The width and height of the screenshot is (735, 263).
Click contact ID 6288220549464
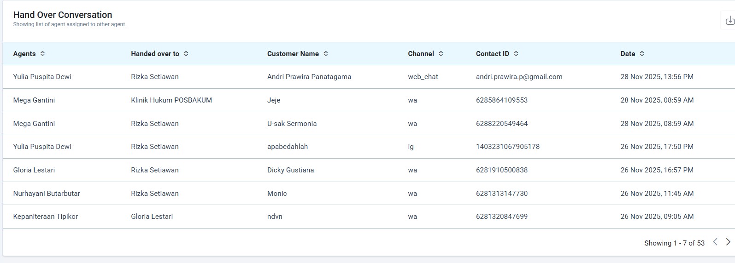502,124
